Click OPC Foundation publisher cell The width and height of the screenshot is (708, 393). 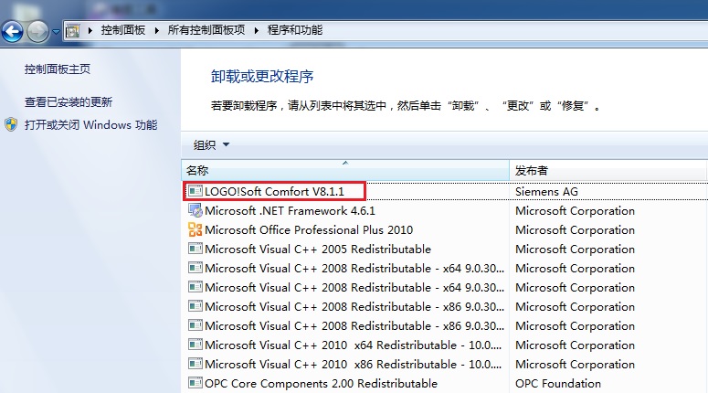coord(558,384)
